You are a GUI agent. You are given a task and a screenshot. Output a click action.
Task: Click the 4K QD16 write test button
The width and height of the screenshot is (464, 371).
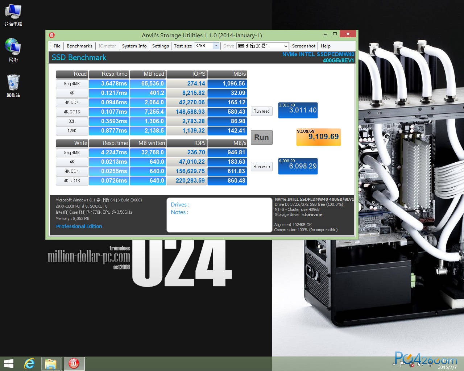[72, 181]
